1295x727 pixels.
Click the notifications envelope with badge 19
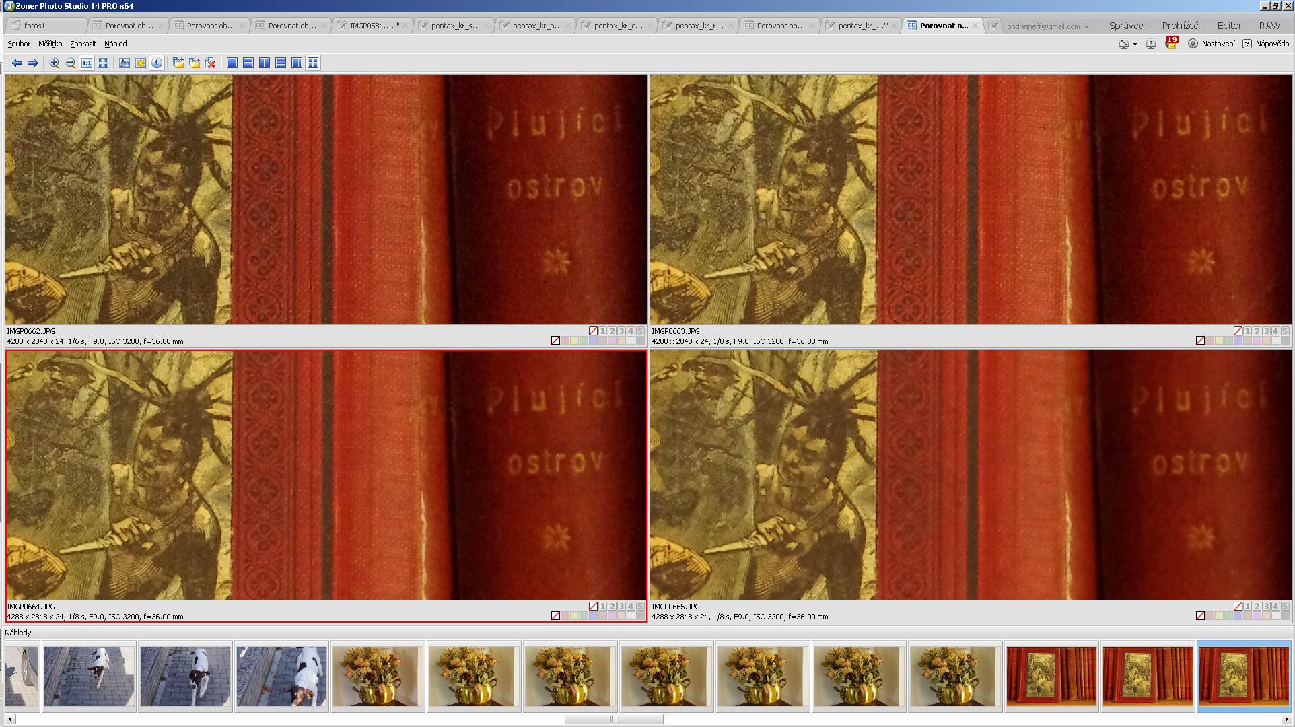point(1171,44)
